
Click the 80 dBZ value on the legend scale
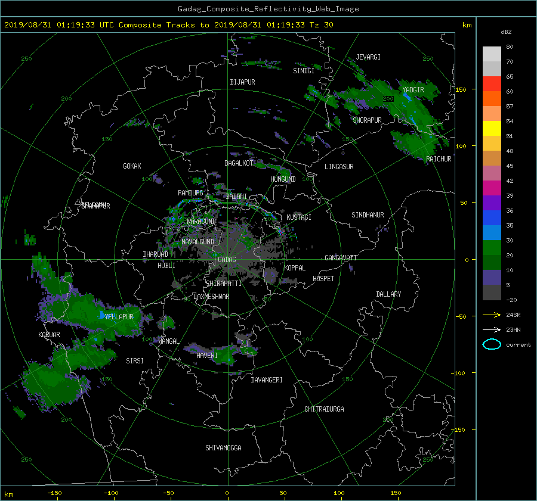click(510, 47)
